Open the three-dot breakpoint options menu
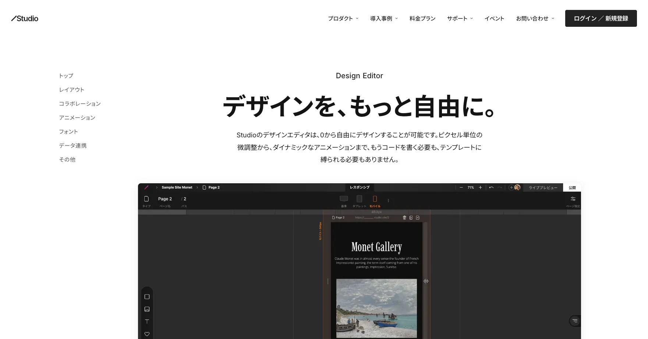The height and width of the screenshot is (339, 648). [x=388, y=201]
